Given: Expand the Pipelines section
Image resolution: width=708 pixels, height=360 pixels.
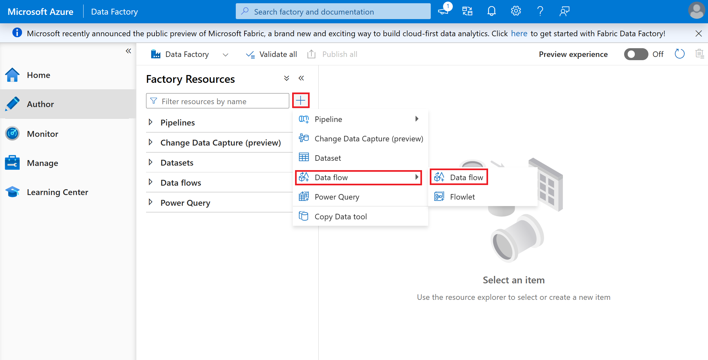Looking at the screenshot, I should (x=151, y=123).
